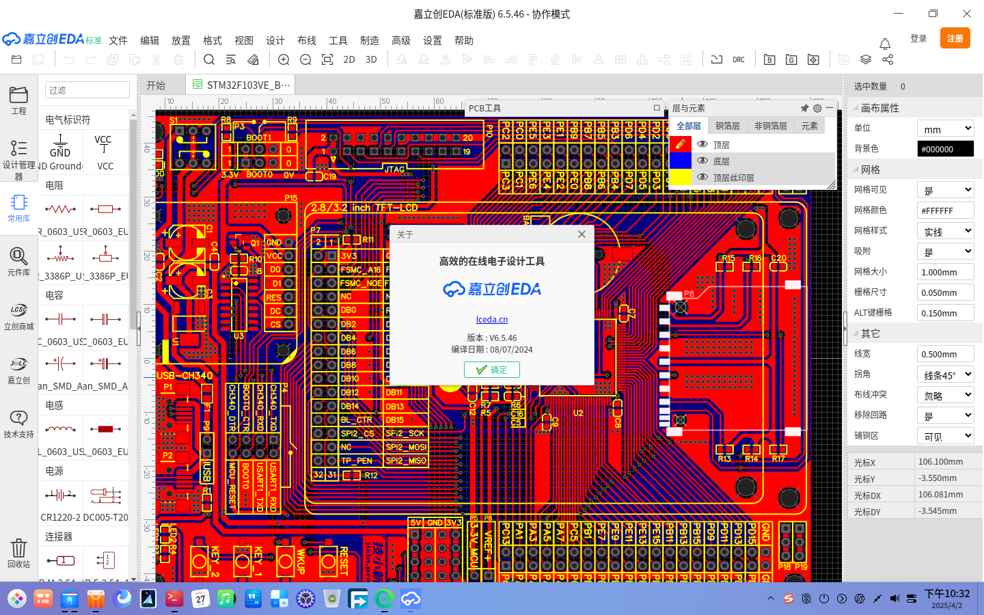Switch to 3D preview

click(371, 59)
